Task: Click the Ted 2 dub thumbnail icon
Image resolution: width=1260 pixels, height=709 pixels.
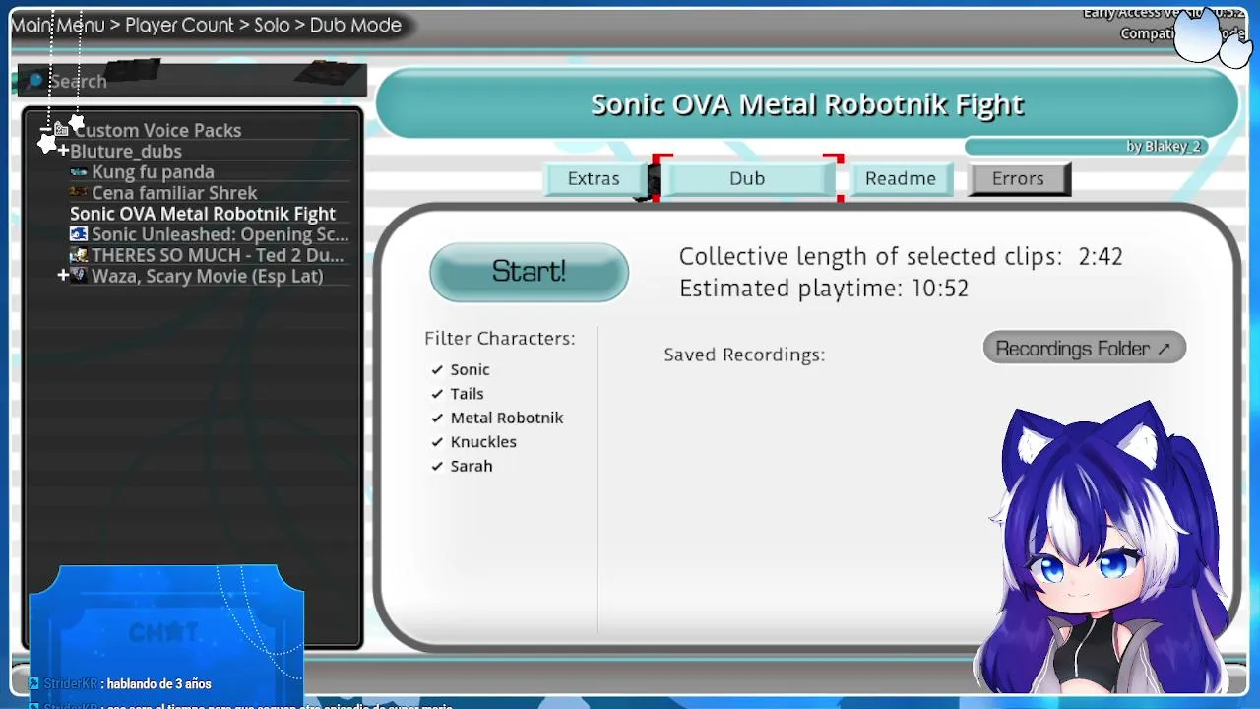Action: click(79, 255)
